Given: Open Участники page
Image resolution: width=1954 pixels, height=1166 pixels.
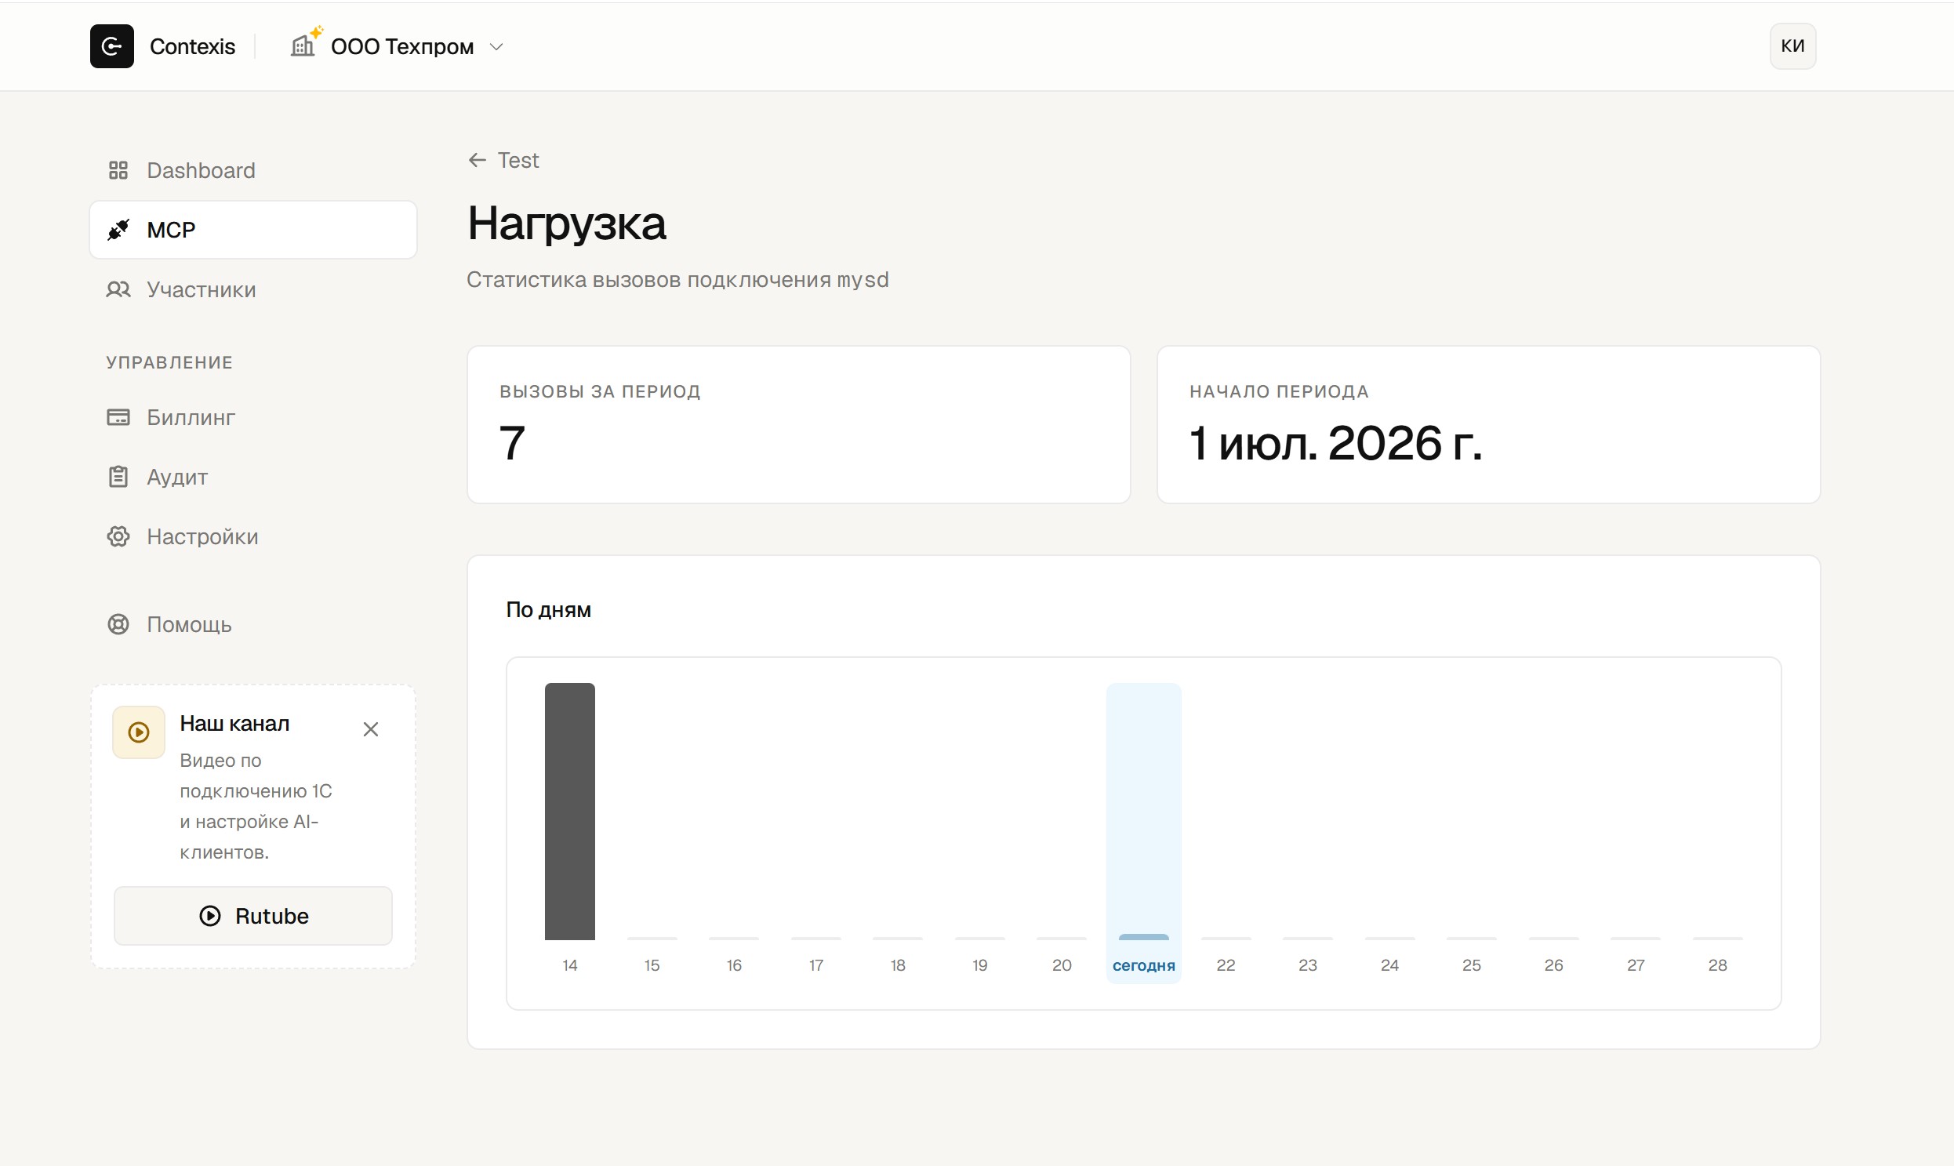Looking at the screenshot, I should [253, 290].
